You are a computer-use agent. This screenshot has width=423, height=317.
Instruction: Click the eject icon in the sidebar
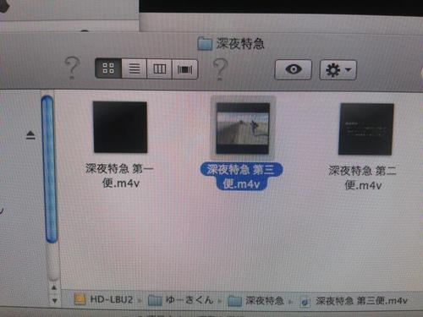coord(30,135)
